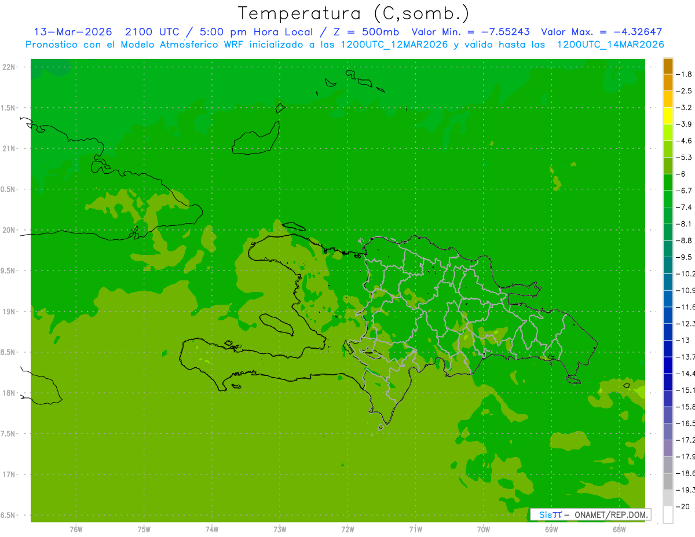
Task: Click the "70W" longitude label
Action: click(484, 529)
